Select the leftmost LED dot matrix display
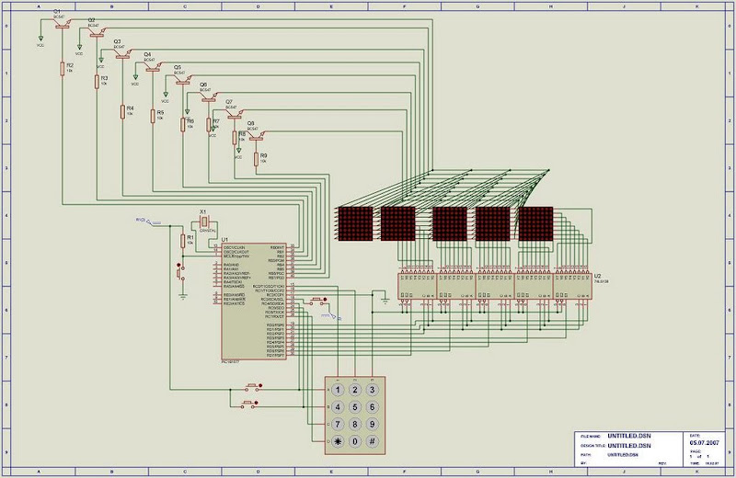 point(355,223)
